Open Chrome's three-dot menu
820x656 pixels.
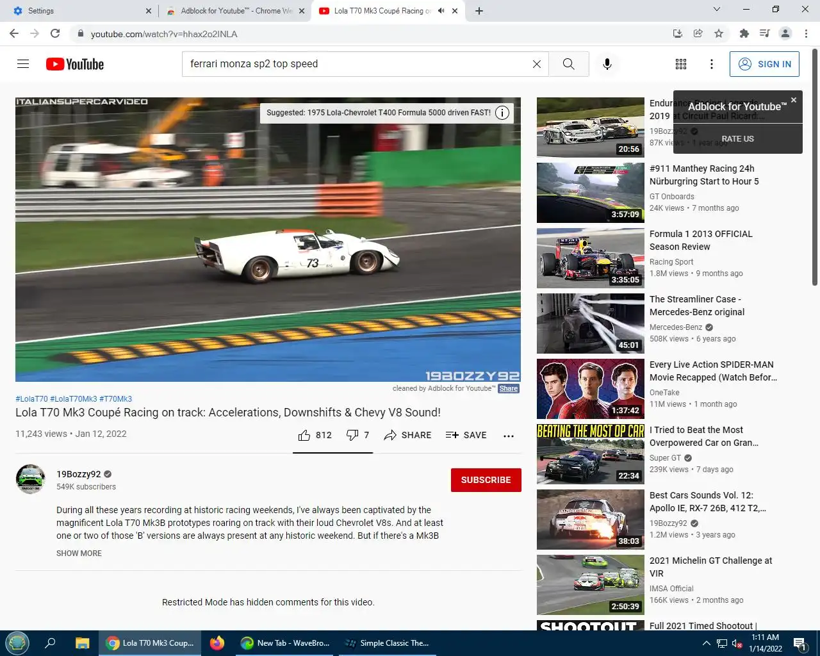(x=806, y=33)
